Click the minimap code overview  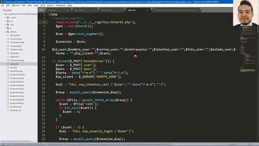[248, 49]
